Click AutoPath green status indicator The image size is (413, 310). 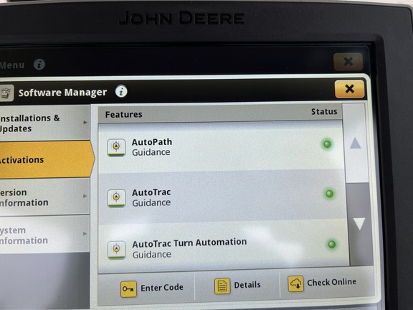coord(327,144)
